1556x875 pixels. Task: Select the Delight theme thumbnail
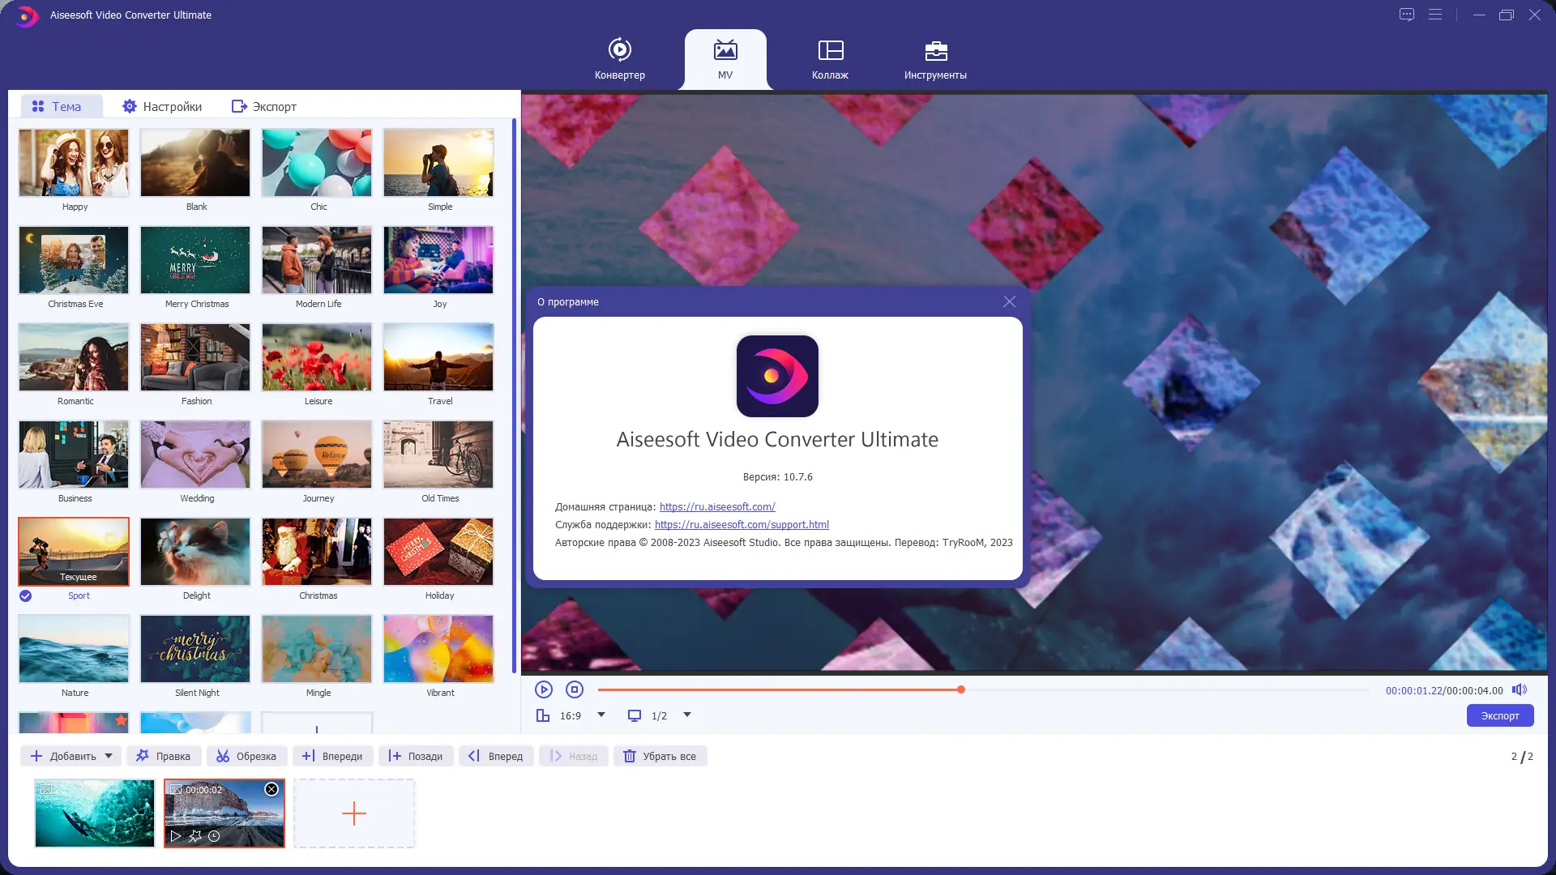coord(195,551)
